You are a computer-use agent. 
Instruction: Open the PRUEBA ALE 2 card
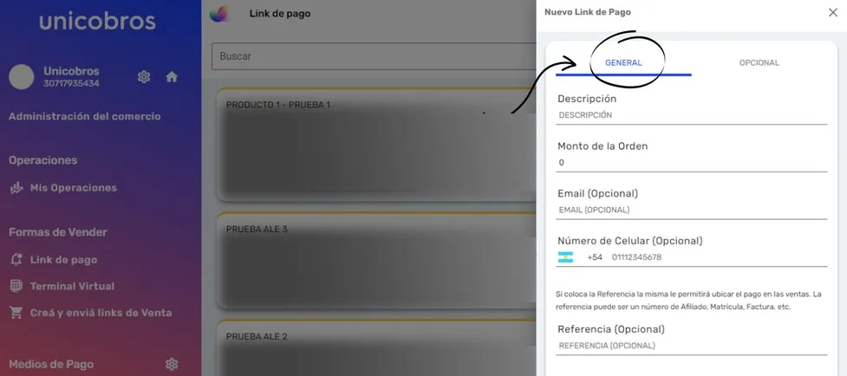pyautogui.click(x=376, y=348)
